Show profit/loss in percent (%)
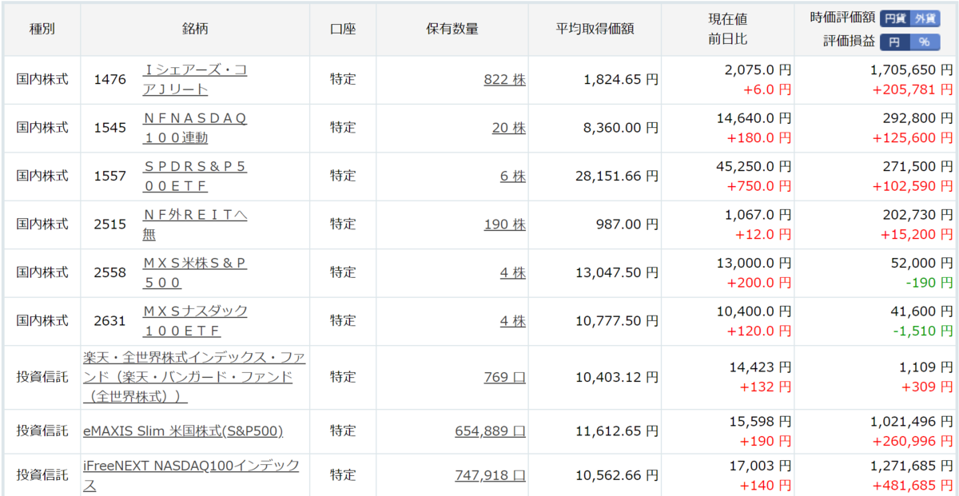 tap(926, 42)
